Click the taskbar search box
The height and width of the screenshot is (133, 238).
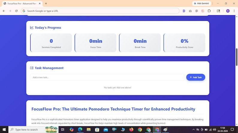click(x=33, y=129)
